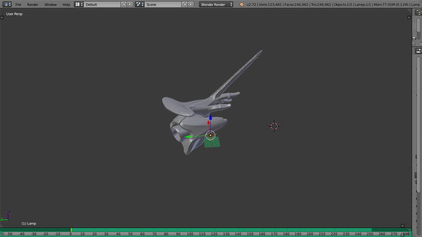
Task: Click the red X-axis manipulator arrow
Action: coord(208,123)
